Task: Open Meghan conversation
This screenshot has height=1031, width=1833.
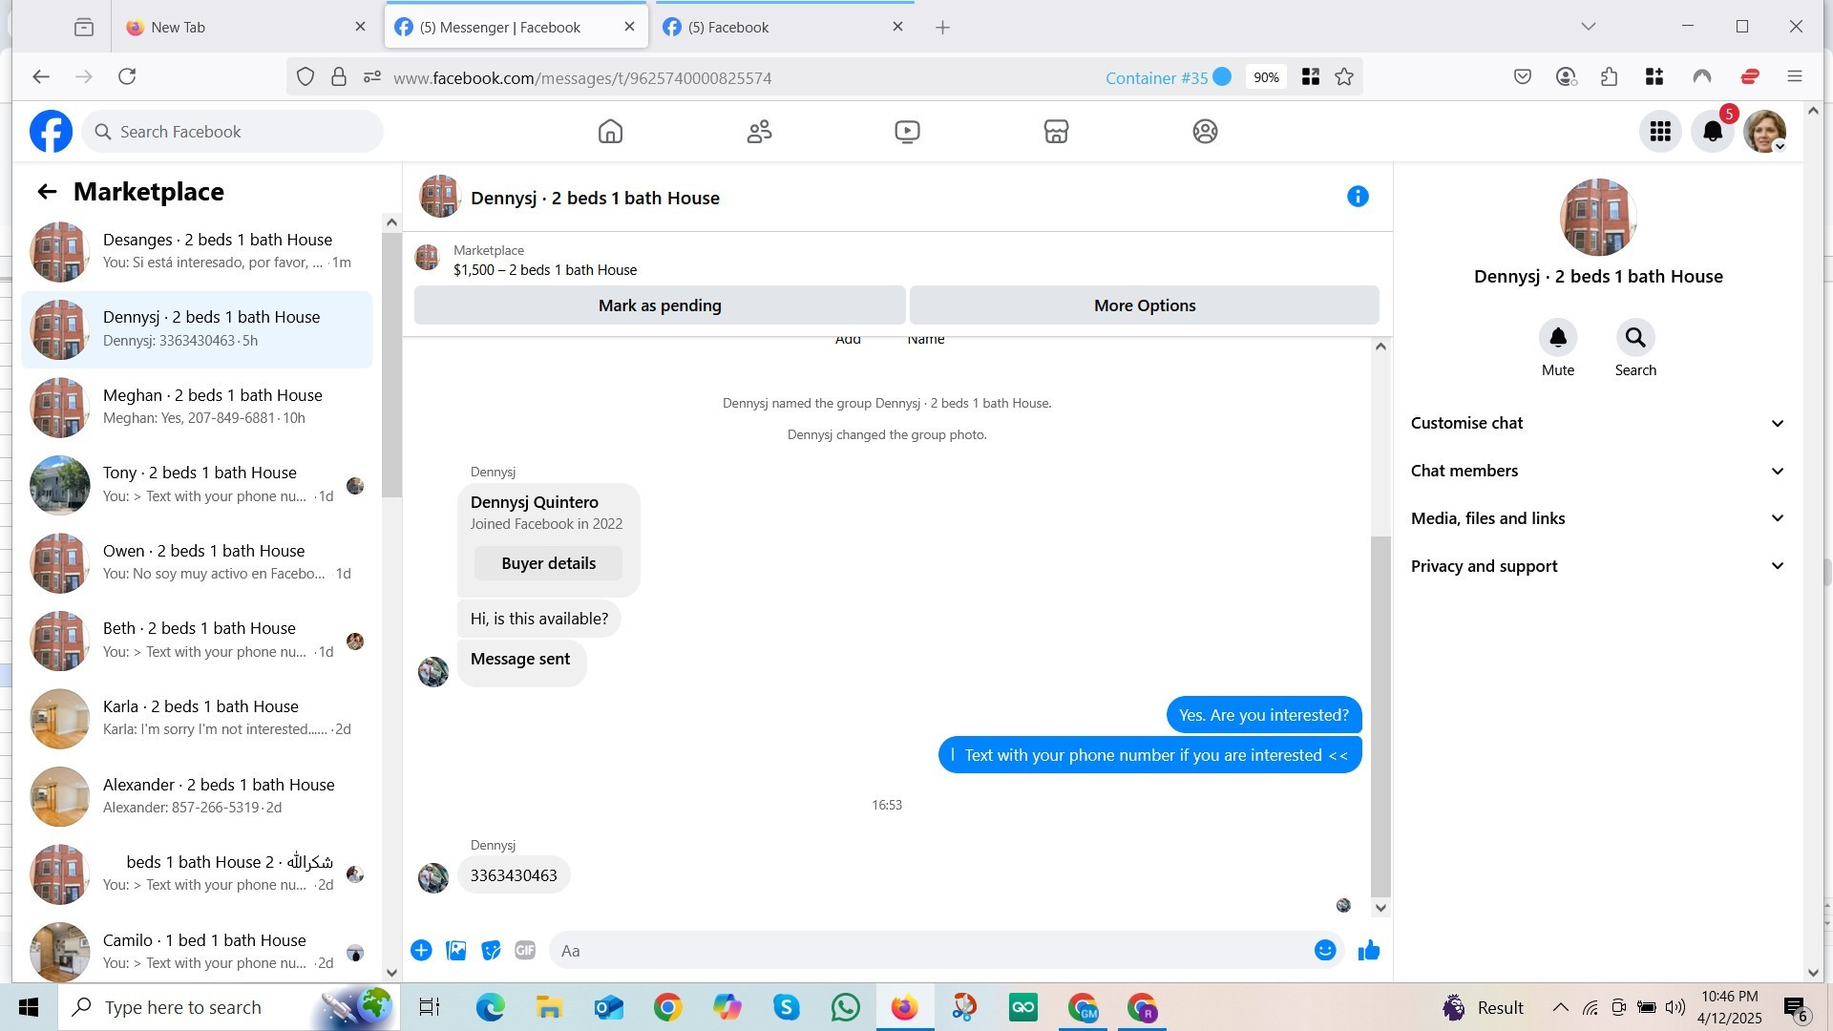Action: [x=197, y=407]
